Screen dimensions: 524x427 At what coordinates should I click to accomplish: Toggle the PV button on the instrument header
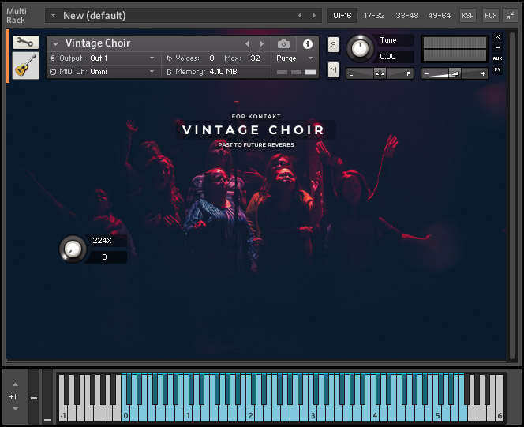497,69
